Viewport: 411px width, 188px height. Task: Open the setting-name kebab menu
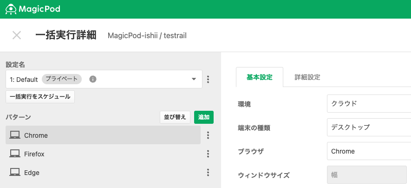[208, 79]
